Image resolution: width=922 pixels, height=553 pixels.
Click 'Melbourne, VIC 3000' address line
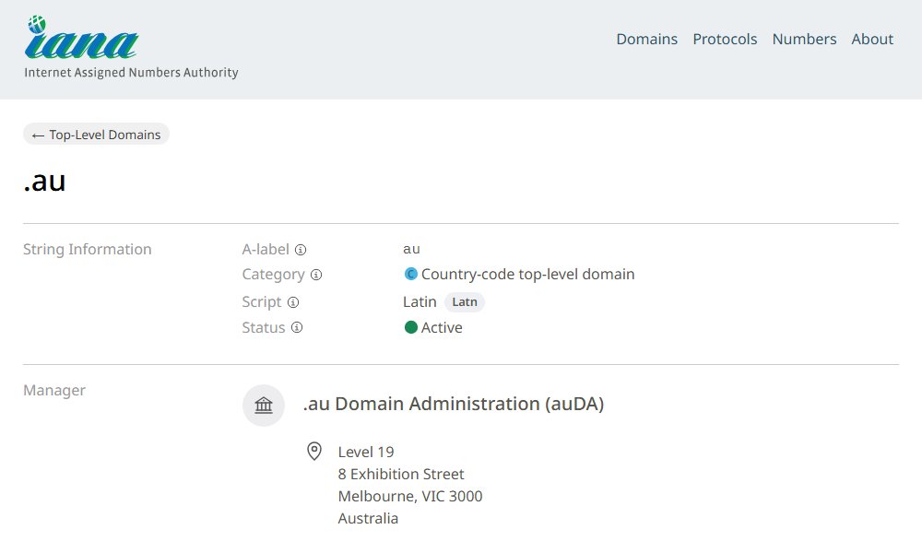[x=410, y=497]
